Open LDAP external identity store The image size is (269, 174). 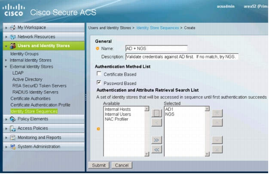pos(18,73)
